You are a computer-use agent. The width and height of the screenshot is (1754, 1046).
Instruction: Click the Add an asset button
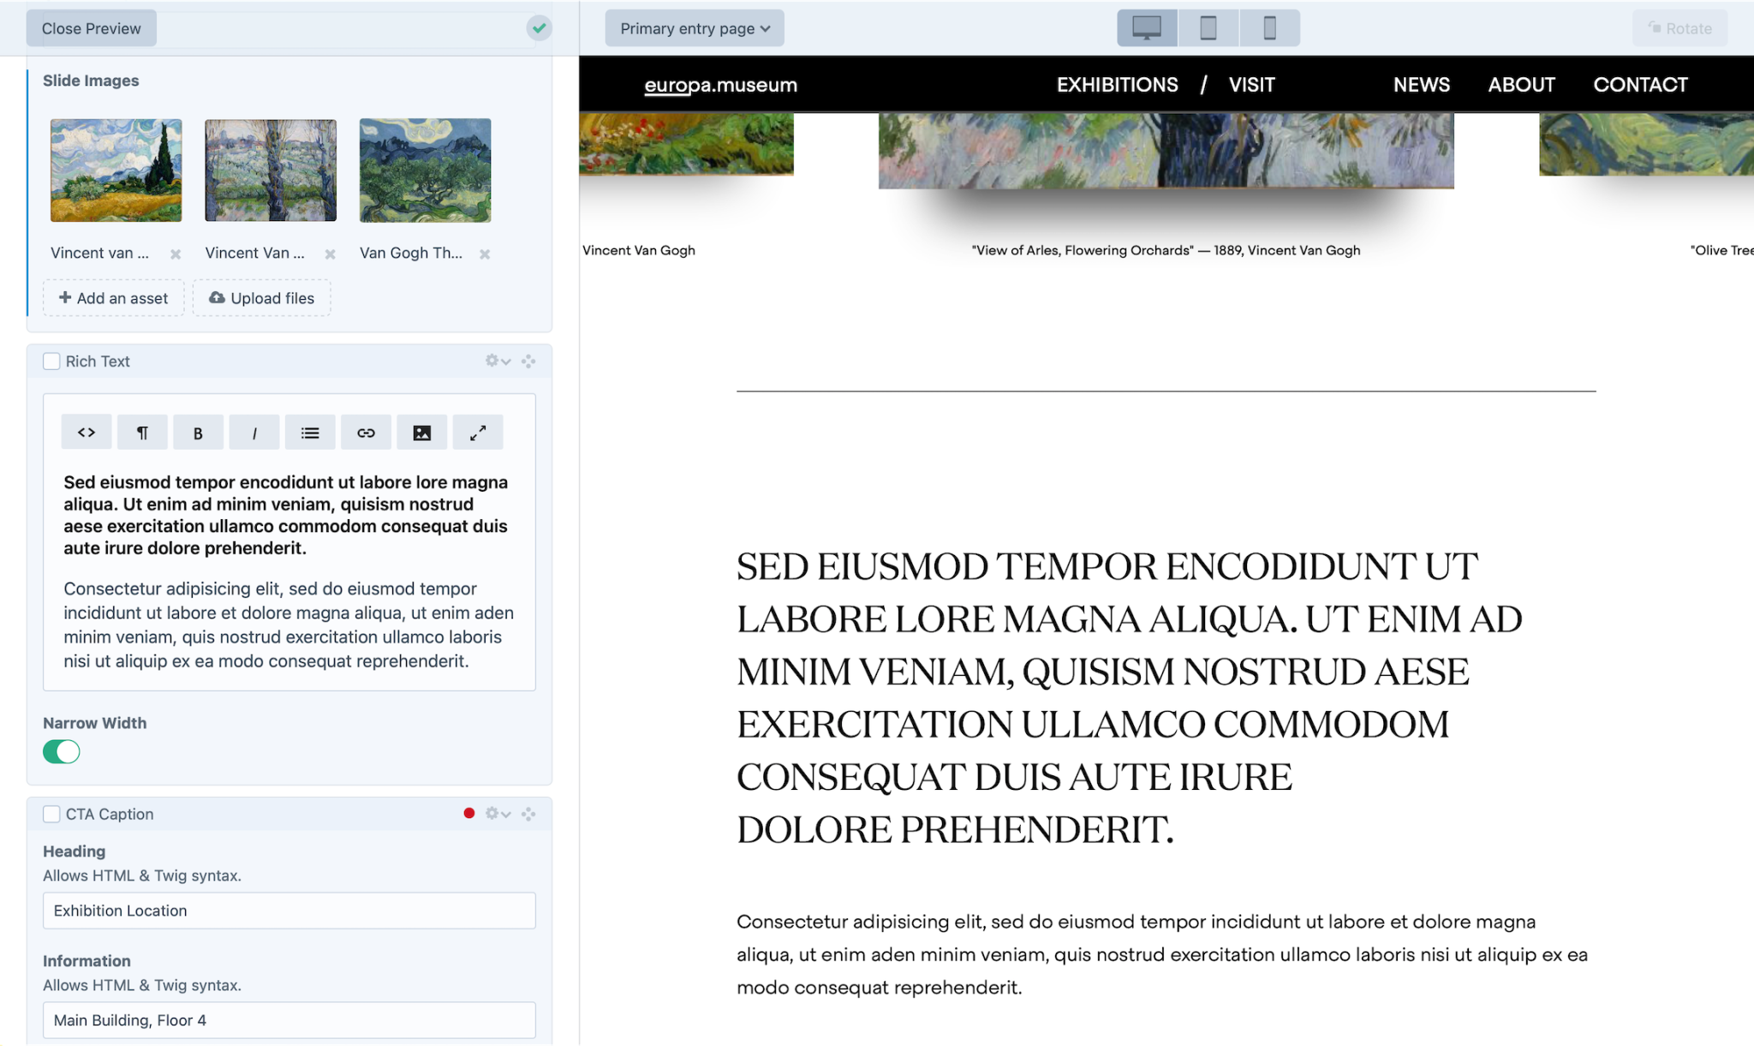112,297
